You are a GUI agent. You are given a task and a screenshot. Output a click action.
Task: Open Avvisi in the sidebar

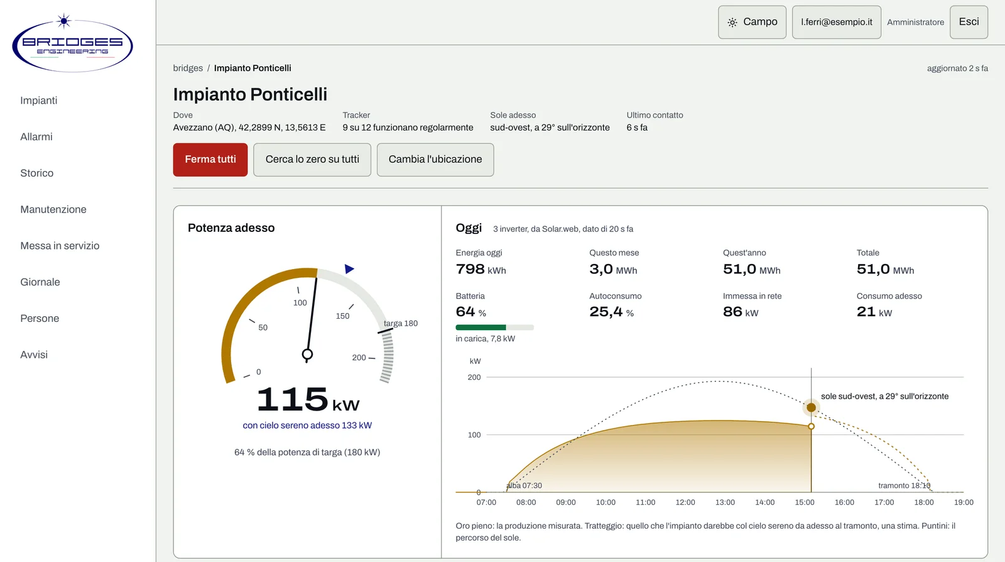coord(34,355)
